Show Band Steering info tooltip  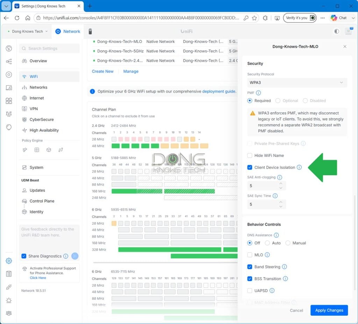click(284, 267)
